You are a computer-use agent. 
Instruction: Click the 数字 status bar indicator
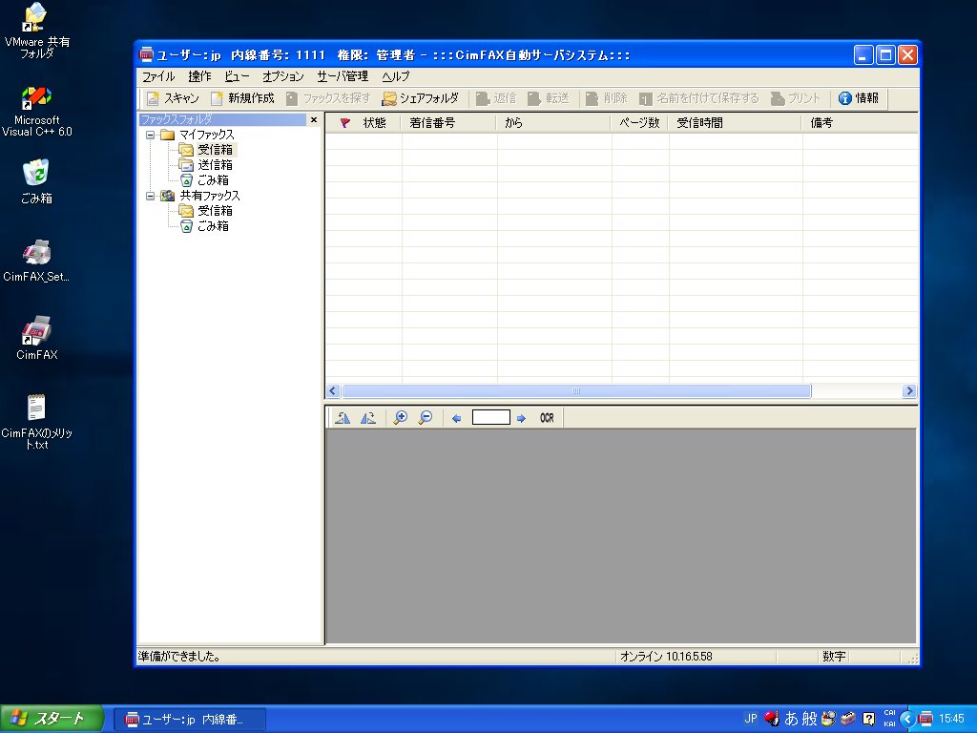coord(834,657)
